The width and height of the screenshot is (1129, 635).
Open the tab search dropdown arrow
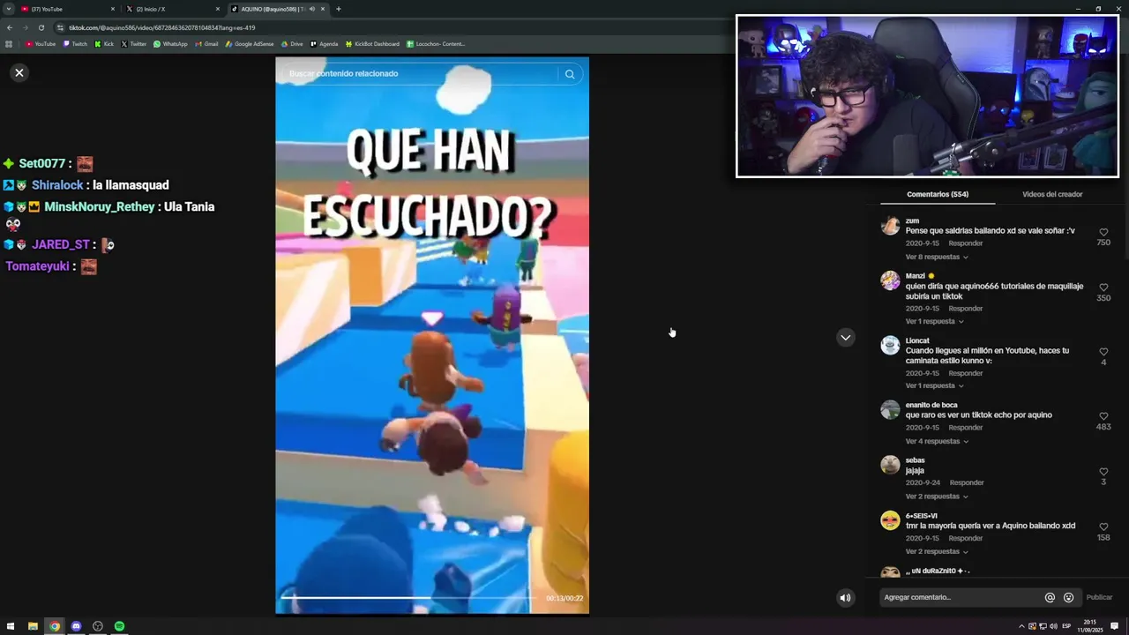tap(8, 9)
